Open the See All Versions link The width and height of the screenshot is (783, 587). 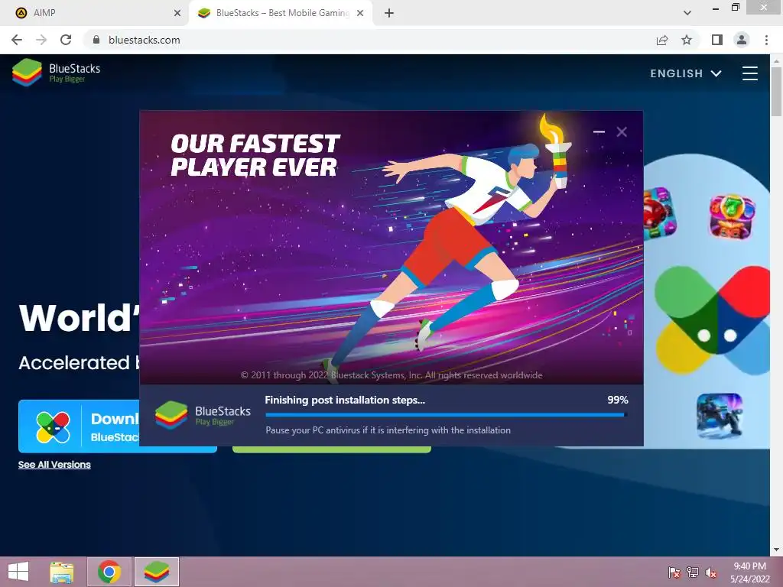pyautogui.click(x=54, y=465)
